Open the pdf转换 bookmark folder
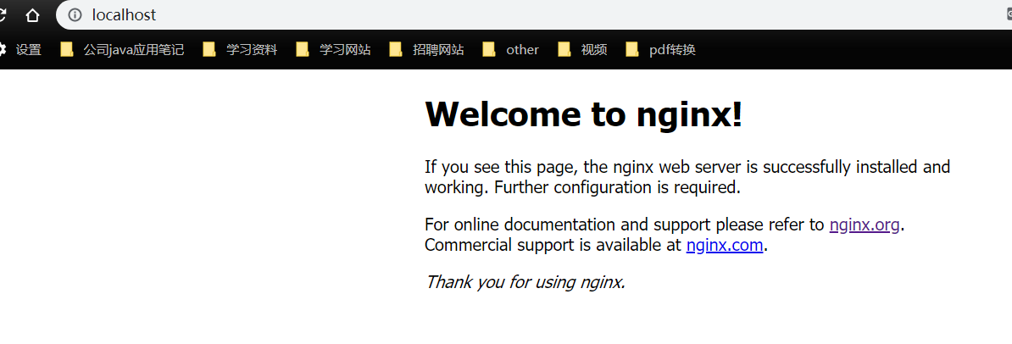 (x=661, y=50)
